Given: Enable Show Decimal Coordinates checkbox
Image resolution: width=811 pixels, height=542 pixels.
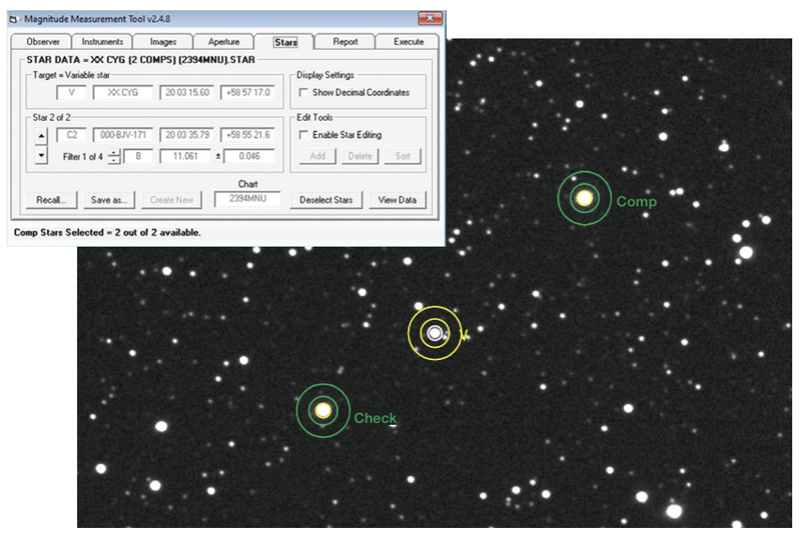Looking at the screenshot, I should [303, 93].
